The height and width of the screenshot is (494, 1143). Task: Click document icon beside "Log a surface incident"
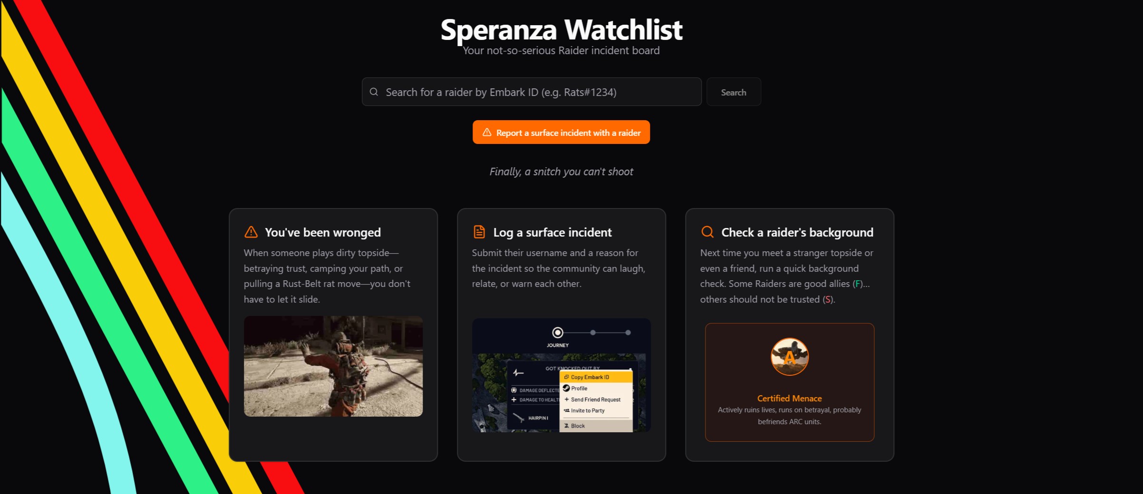pos(479,232)
